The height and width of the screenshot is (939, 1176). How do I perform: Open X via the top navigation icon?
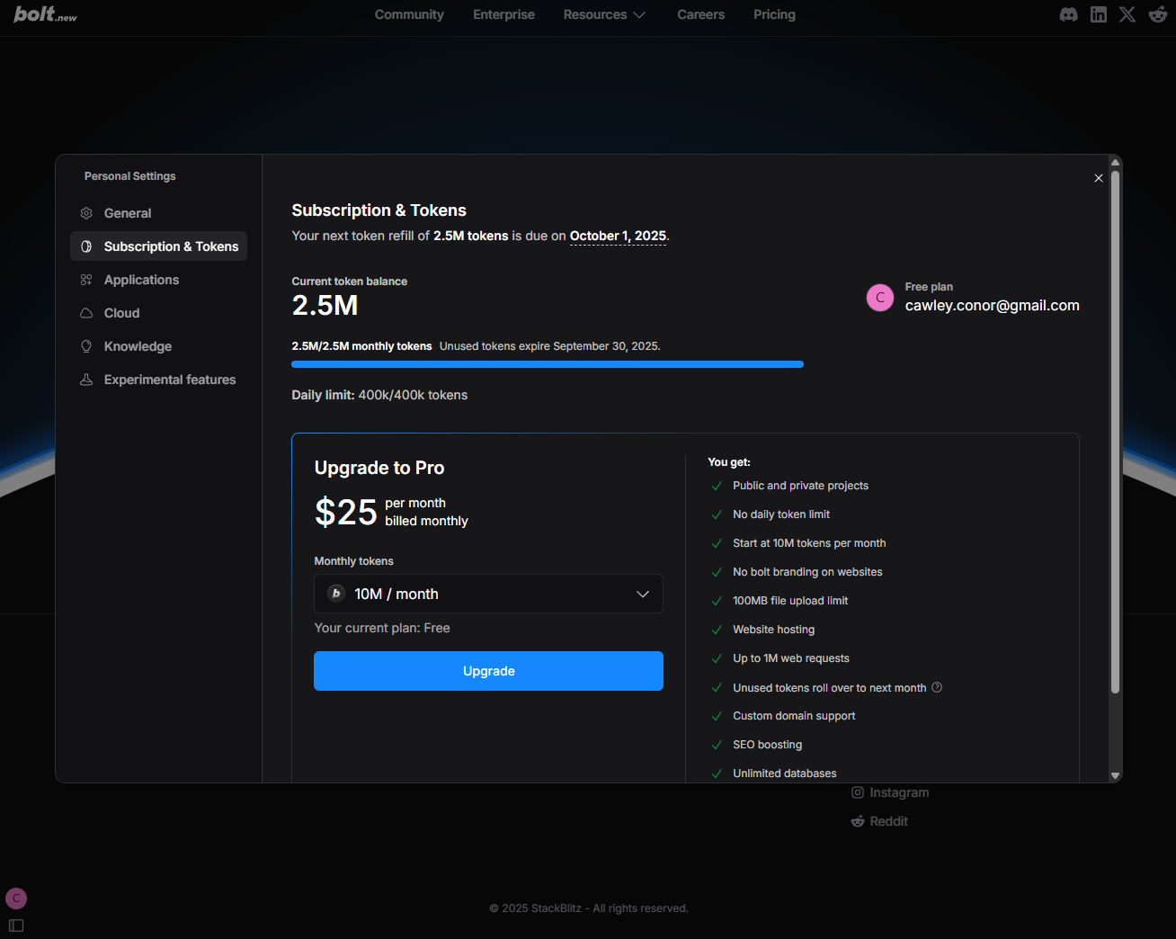pos(1127,14)
